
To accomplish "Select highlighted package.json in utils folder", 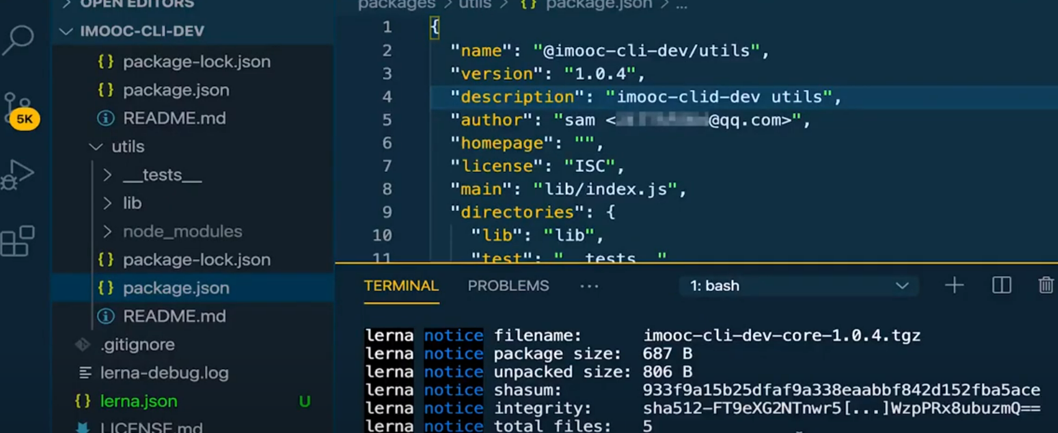I will (x=193, y=288).
